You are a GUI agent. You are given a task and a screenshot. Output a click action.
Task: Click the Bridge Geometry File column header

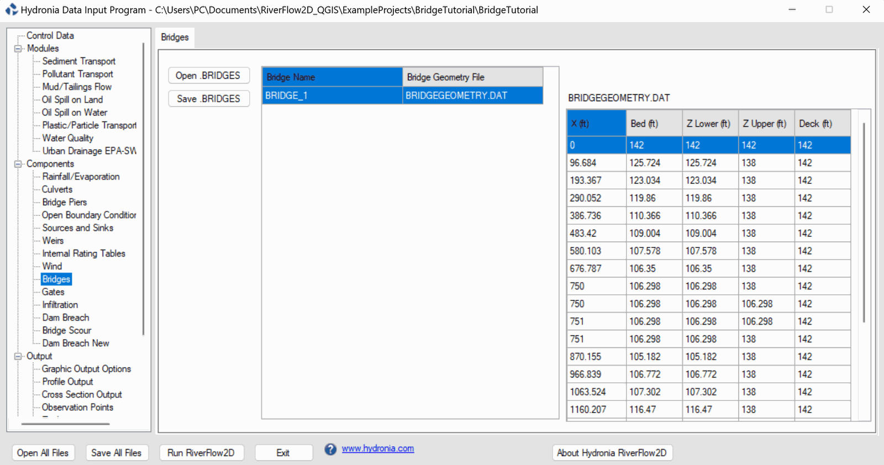pyautogui.click(x=472, y=77)
